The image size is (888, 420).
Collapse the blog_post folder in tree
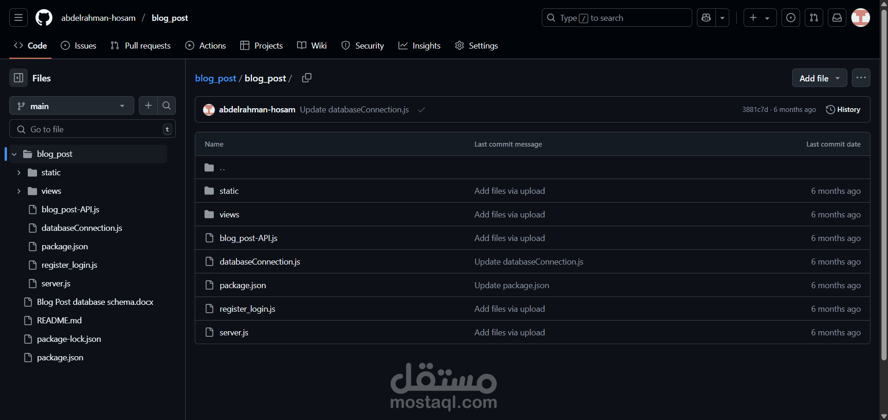[14, 154]
